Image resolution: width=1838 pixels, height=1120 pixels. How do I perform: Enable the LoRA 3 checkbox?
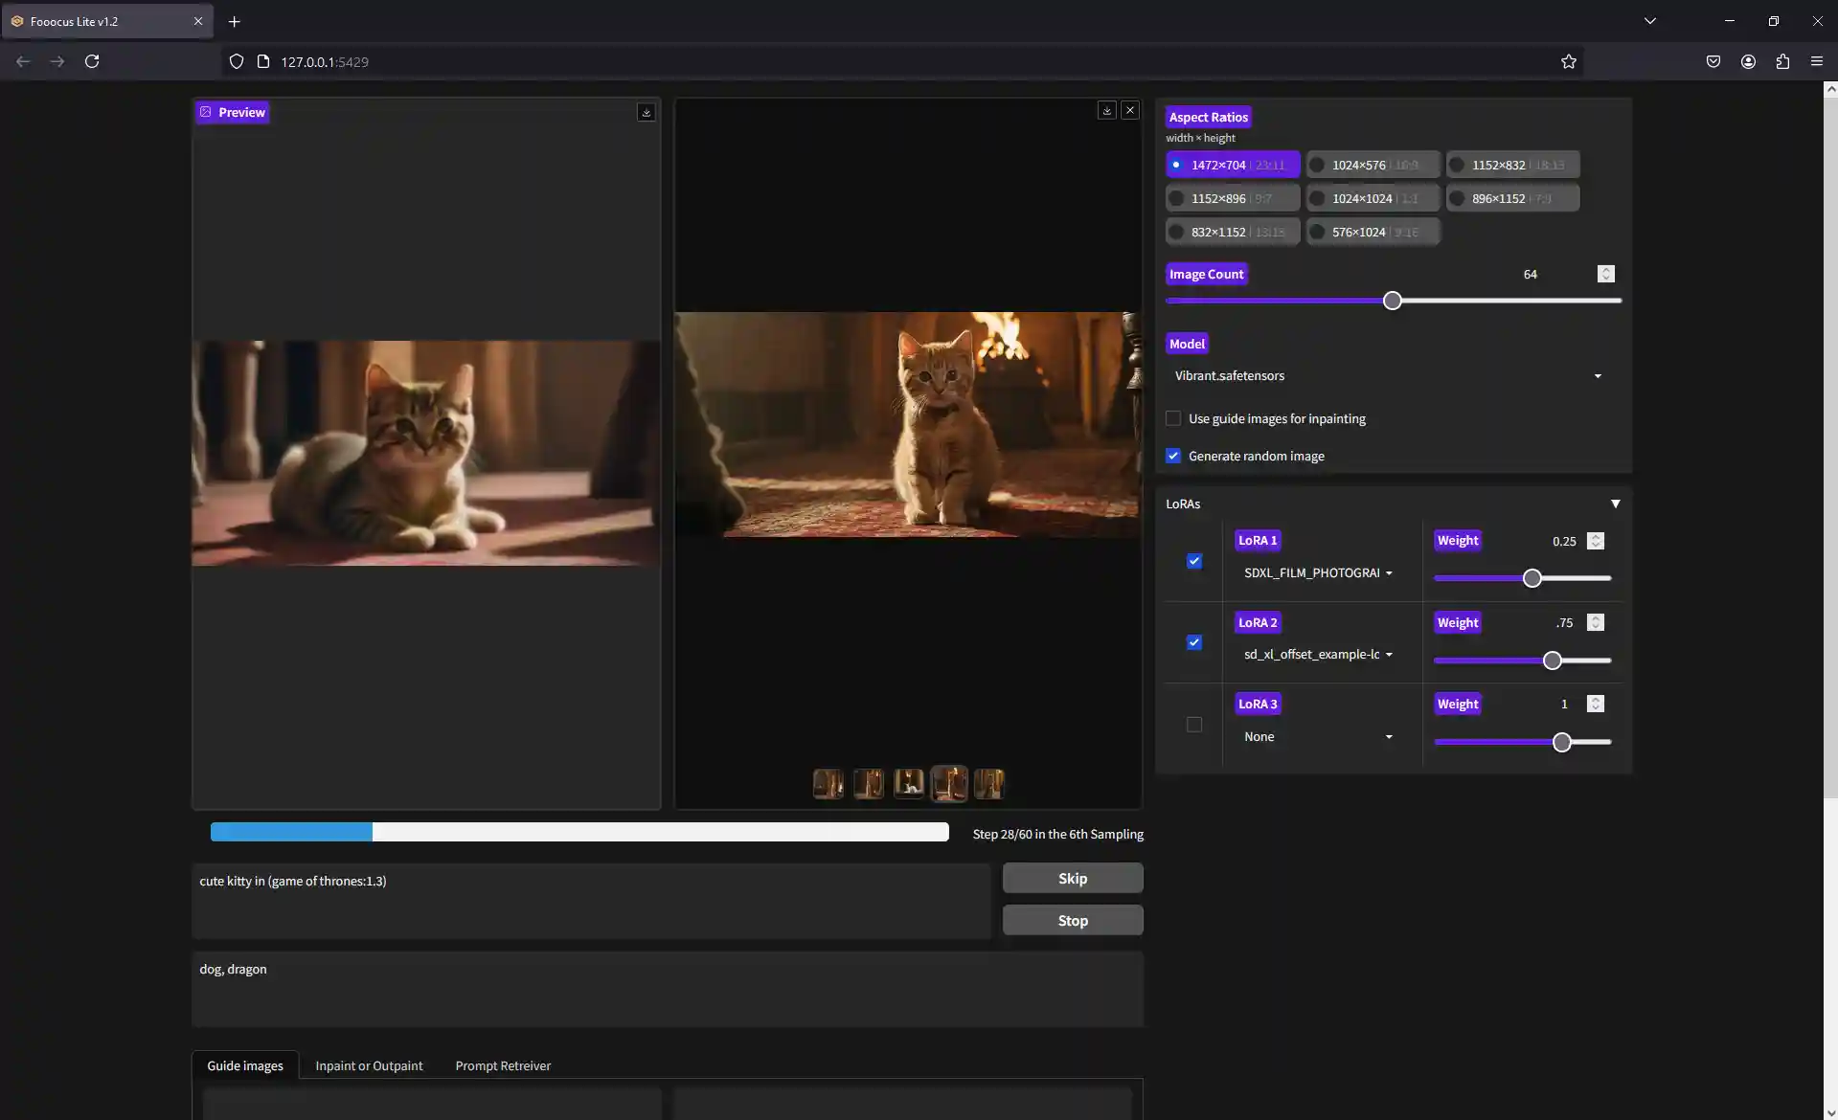pyautogui.click(x=1194, y=725)
